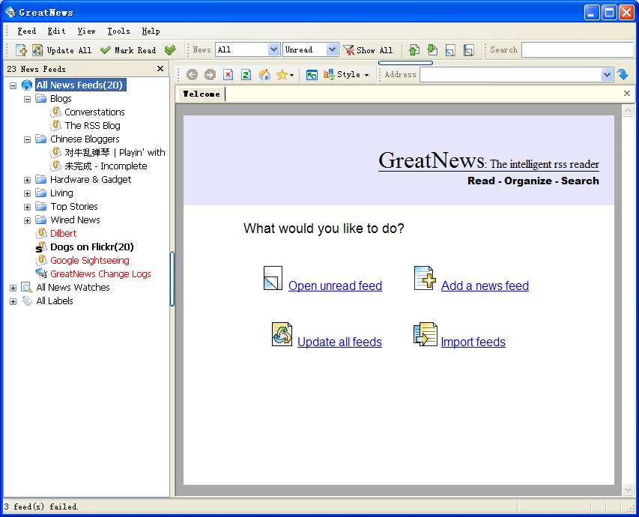Collapse the Blogs folder

point(27,99)
